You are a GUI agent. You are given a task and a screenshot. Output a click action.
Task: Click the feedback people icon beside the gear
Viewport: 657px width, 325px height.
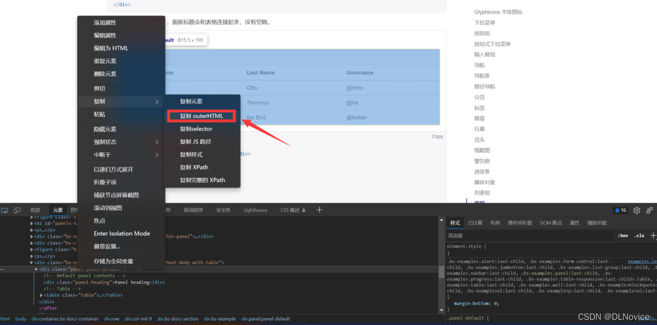pyautogui.click(x=650, y=210)
